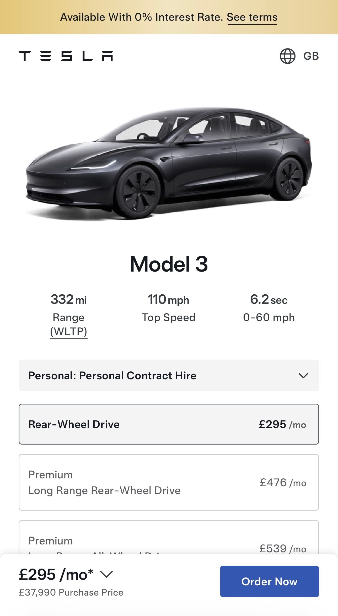This screenshot has height=616, width=338.
Task: Tap the £37,990 Purchase Price text
Action: tap(71, 593)
